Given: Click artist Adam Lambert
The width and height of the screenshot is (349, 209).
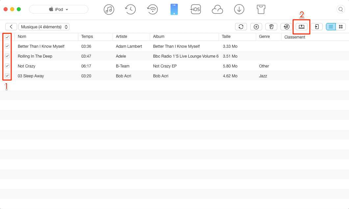Looking at the screenshot, I should coord(129,46).
